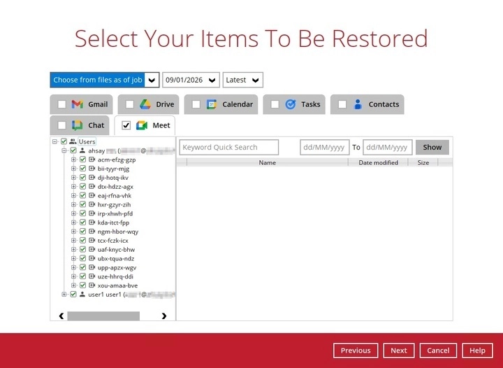Enable the Gmail checkbox
The image size is (503, 368).
[x=61, y=104]
